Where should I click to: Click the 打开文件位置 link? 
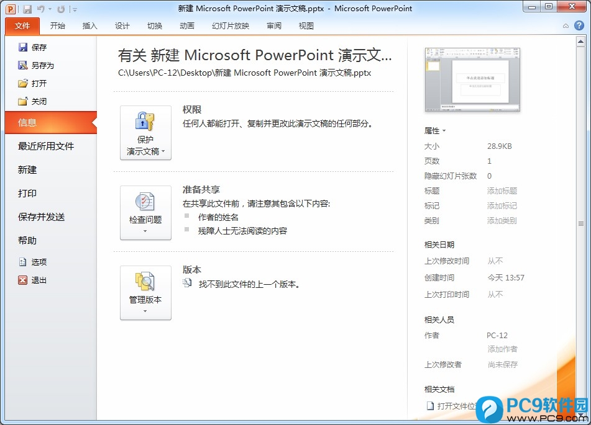click(457, 406)
